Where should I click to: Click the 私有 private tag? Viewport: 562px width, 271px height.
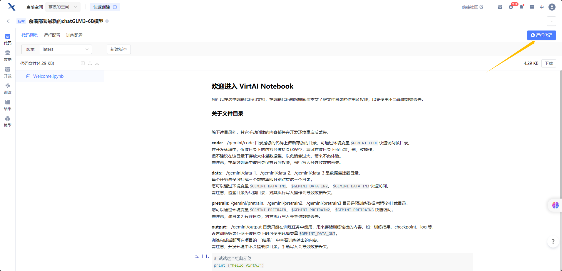[21, 21]
